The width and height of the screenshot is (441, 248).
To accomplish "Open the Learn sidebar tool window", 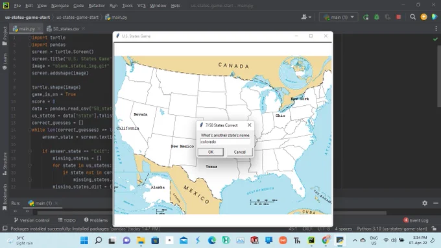I will 5,62.
